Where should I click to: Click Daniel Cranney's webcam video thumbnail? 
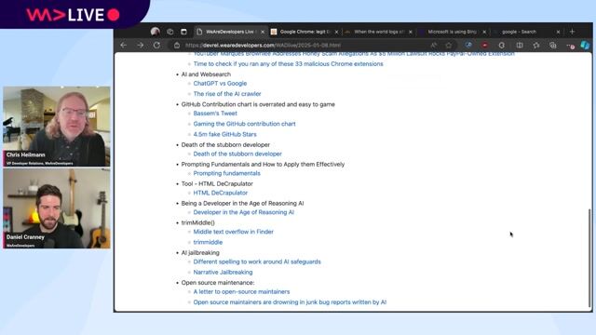tap(57, 208)
